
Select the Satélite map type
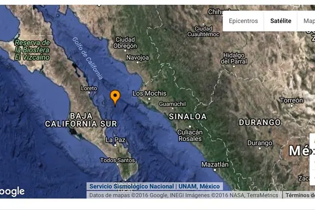280,21
